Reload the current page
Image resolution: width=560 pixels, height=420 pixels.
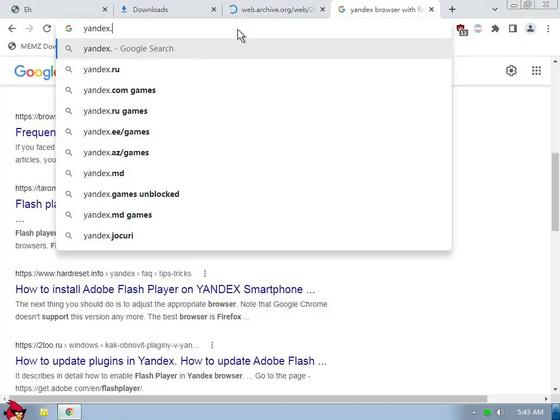[x=47, y=28]
